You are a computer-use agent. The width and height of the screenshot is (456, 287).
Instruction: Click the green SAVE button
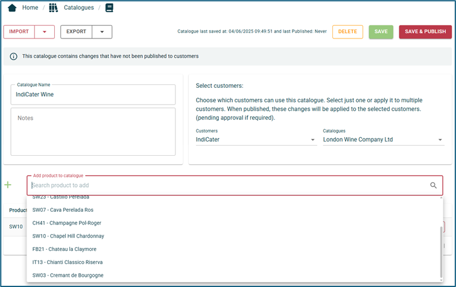point(381,32)
